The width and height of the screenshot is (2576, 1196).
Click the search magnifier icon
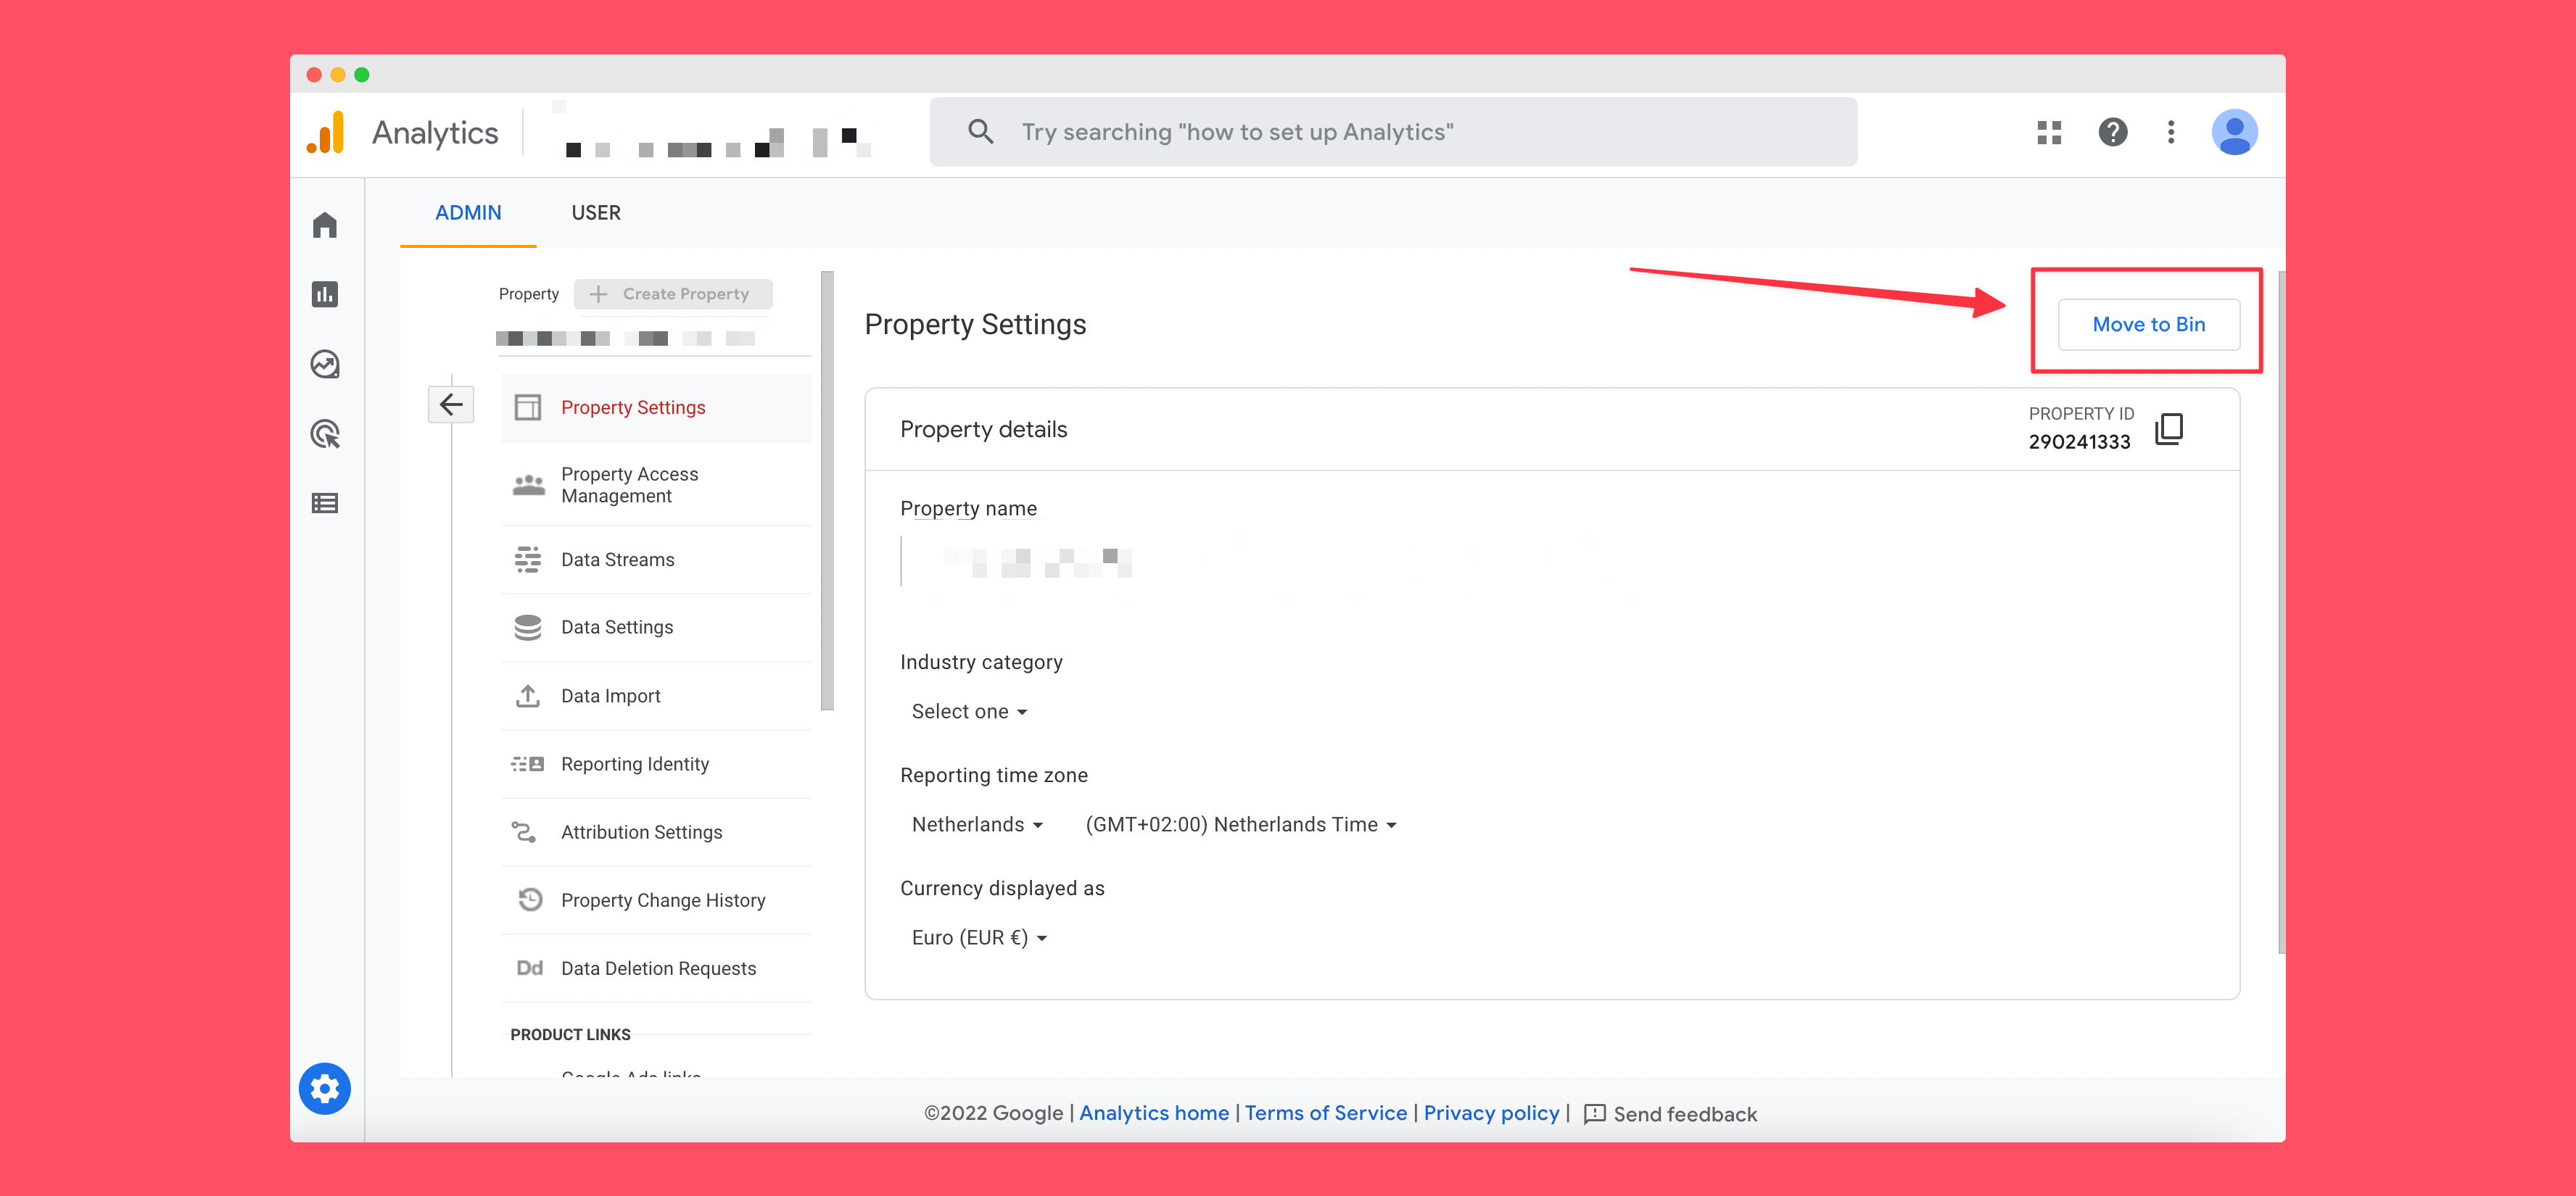pos(980,132)
